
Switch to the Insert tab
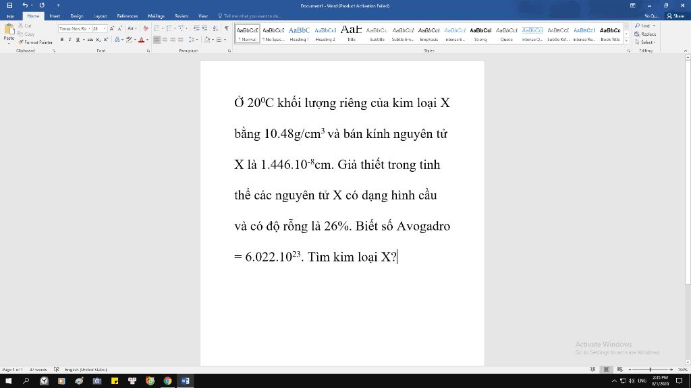(x=55, y=16)
